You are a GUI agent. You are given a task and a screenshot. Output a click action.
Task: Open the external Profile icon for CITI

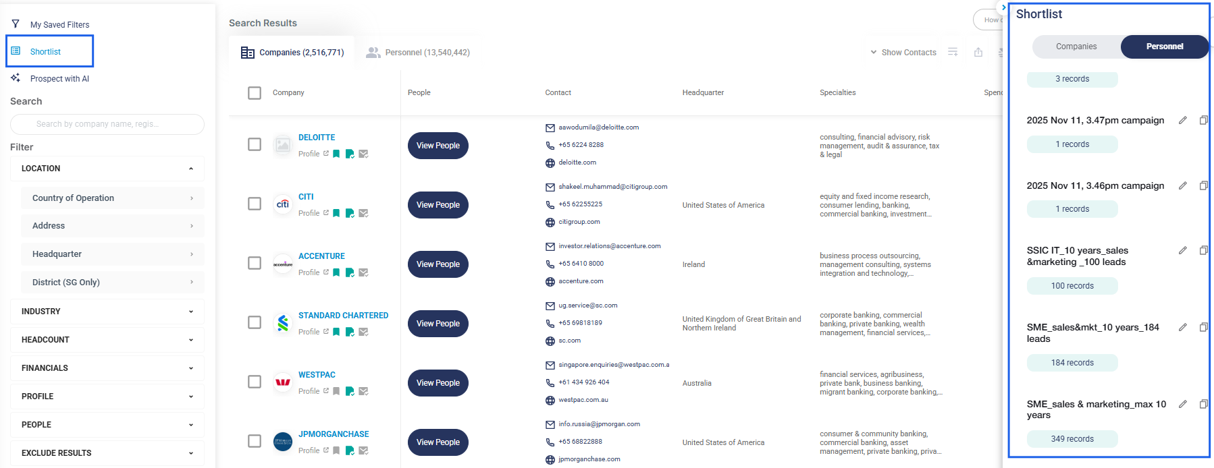(326, 212)
